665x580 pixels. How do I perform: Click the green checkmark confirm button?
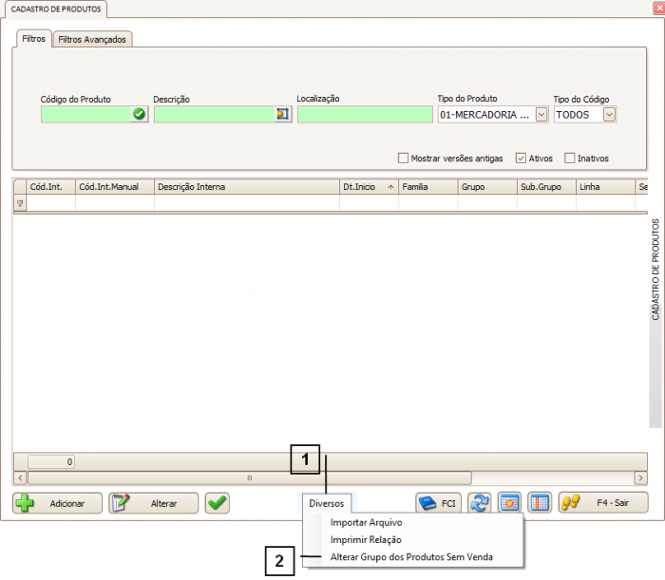click(218, 503)
